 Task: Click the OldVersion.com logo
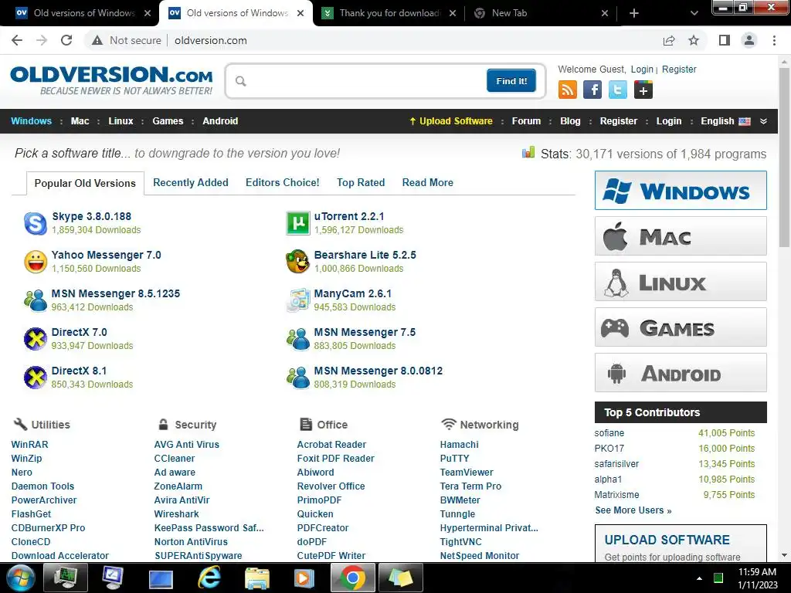111,80
